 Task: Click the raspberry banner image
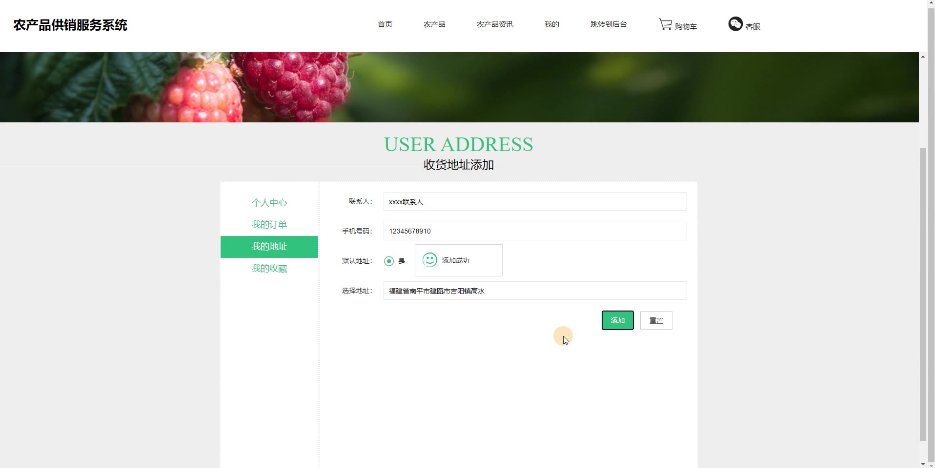click(459, 87)
